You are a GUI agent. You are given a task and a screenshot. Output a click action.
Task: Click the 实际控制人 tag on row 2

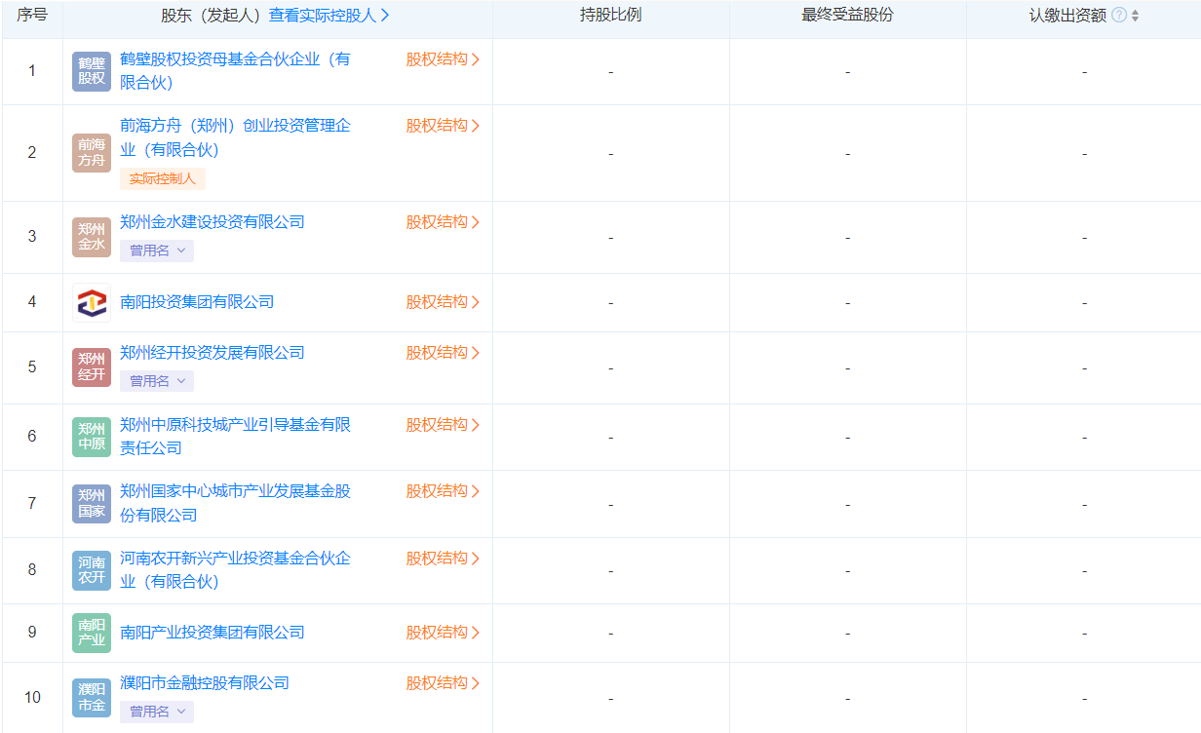[163, 179]
